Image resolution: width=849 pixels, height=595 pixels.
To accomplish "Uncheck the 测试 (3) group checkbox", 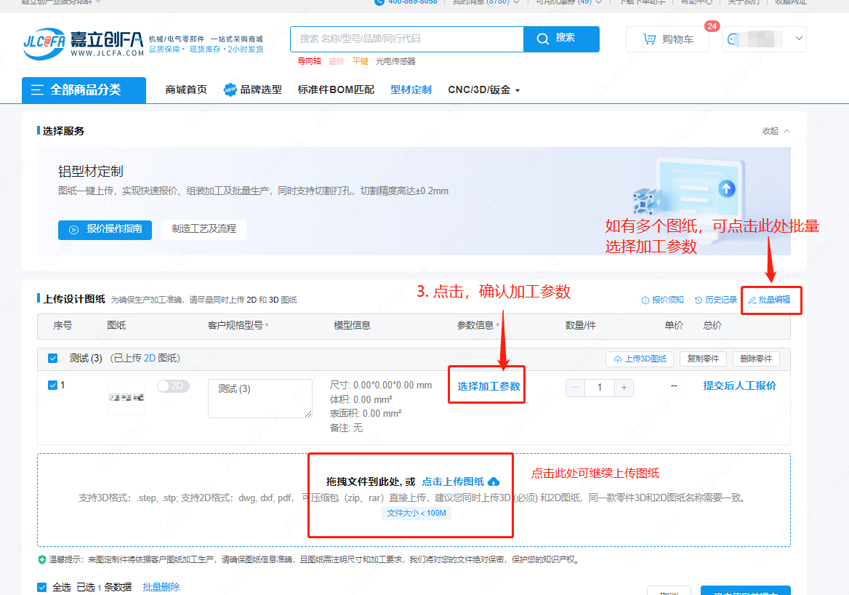I will 53,359.
